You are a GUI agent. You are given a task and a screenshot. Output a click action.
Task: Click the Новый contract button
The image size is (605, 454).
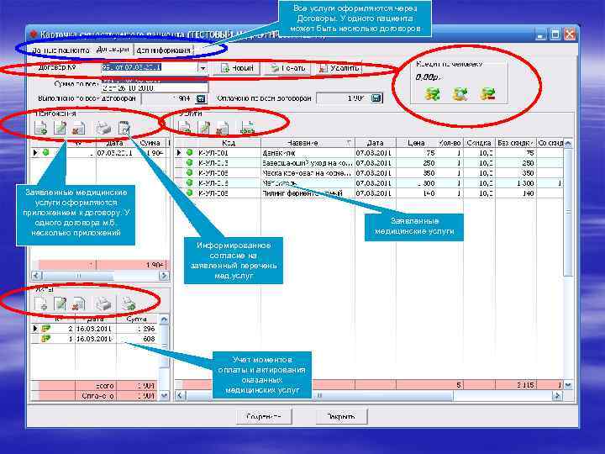237,68
